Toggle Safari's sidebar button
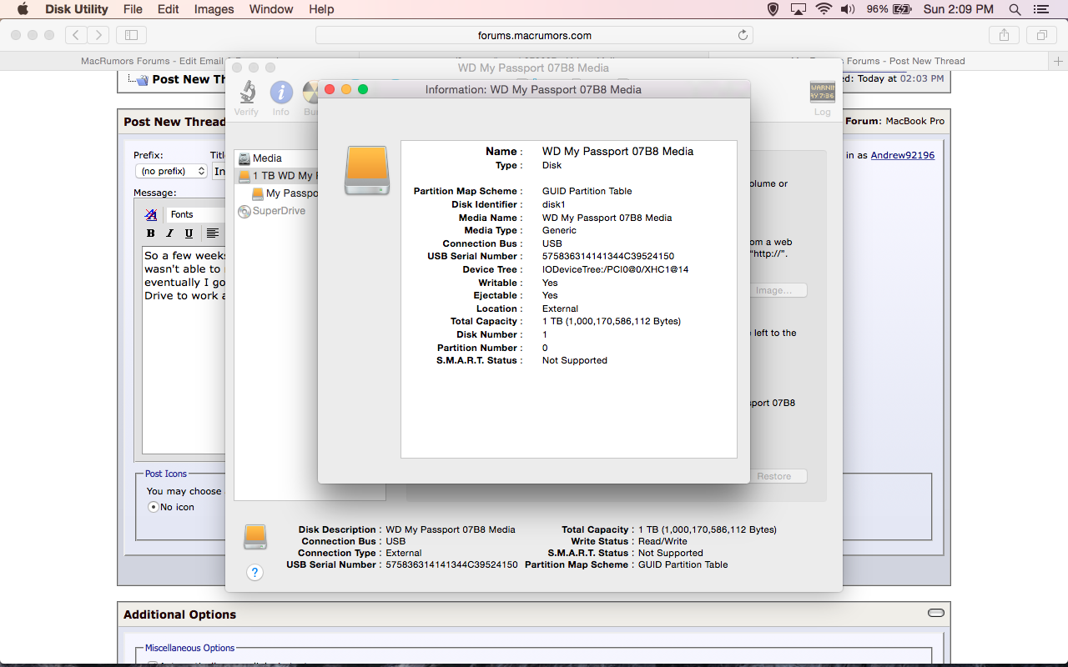The image size is (1068, 667). coord(132,35)
